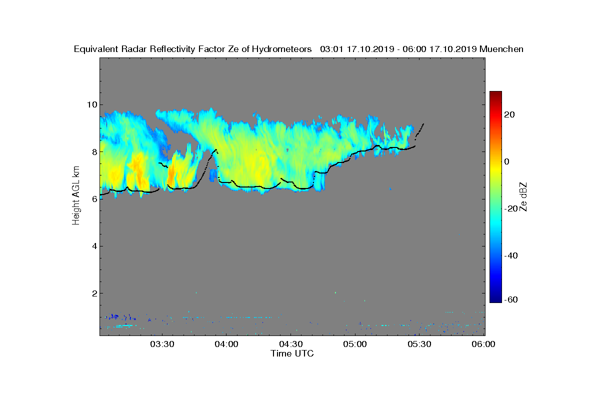Click the plot title 'Equivalent Radar Reflectivity Factor Ze of Hydrometeors'
The width and height of the screenshot is (600, 400).
tap(192, 49)
